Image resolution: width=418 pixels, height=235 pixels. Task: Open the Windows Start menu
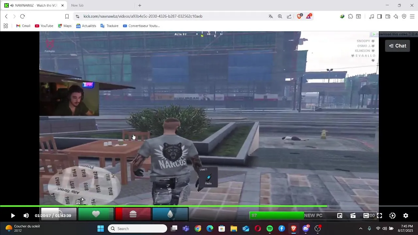pyautogui.click(x=101, y=228)
